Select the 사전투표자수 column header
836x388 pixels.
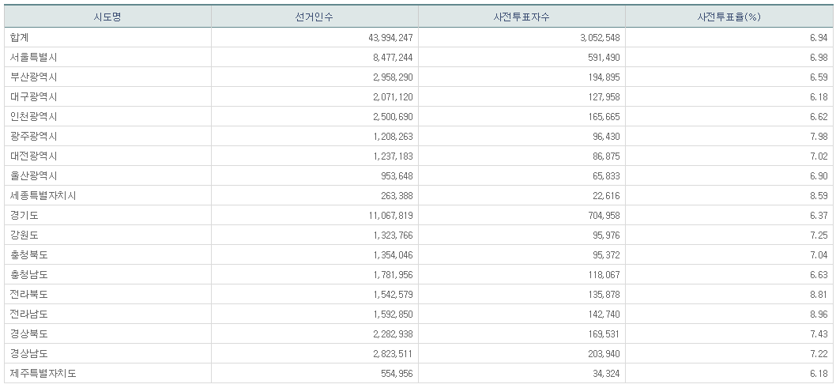(522, 17)
